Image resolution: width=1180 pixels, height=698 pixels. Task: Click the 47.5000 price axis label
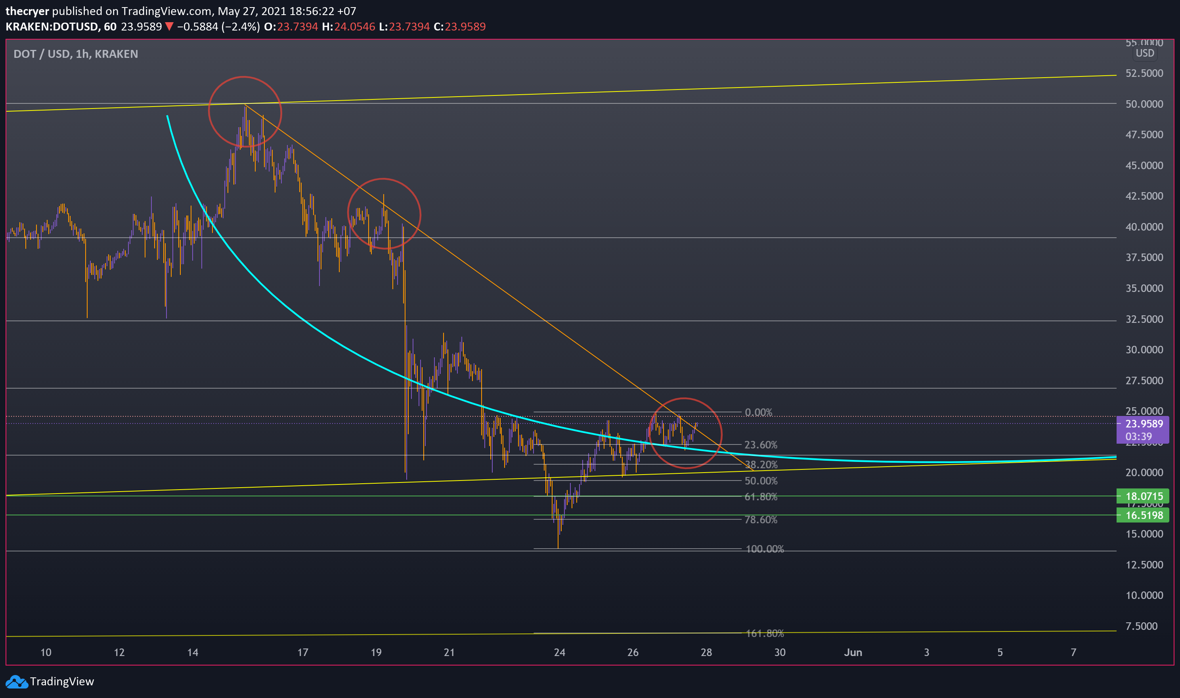[x=1144, y=135]
